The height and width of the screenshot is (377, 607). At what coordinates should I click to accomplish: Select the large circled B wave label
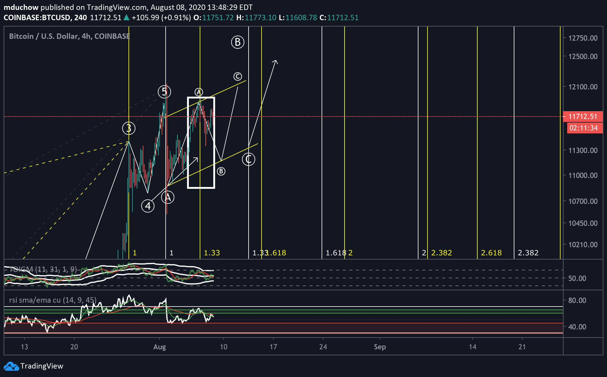pos(238,42)
